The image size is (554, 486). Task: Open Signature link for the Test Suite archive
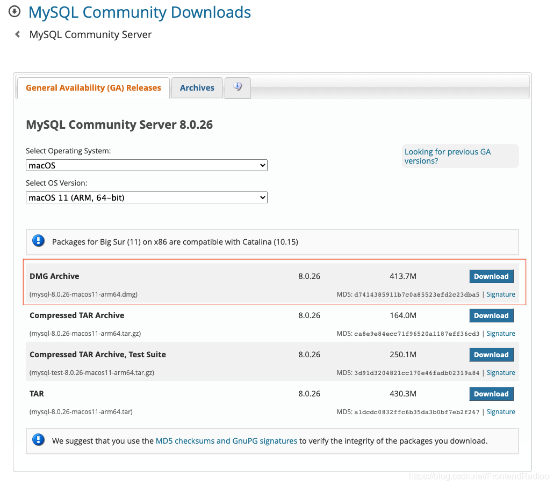click(x=501, y=372)
